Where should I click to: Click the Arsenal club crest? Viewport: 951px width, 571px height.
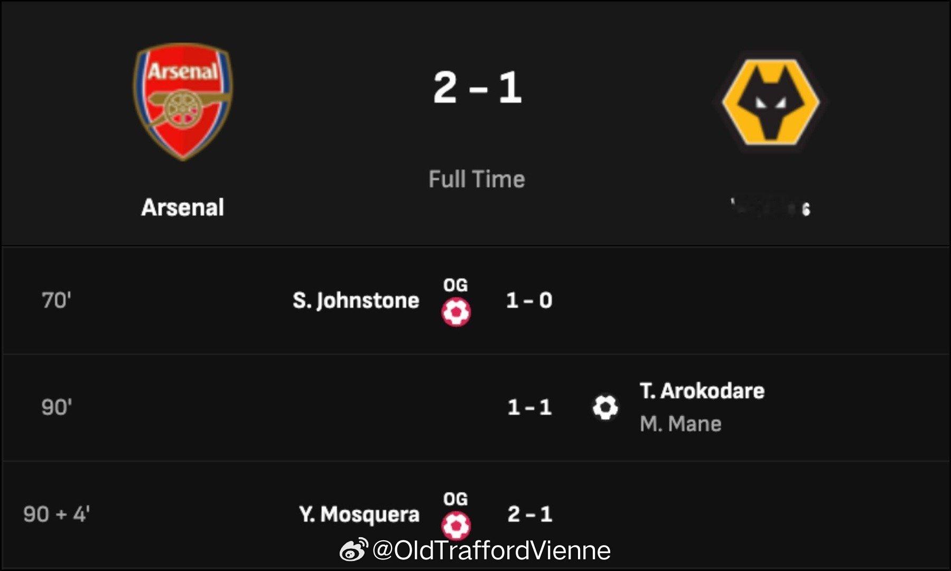183,101
